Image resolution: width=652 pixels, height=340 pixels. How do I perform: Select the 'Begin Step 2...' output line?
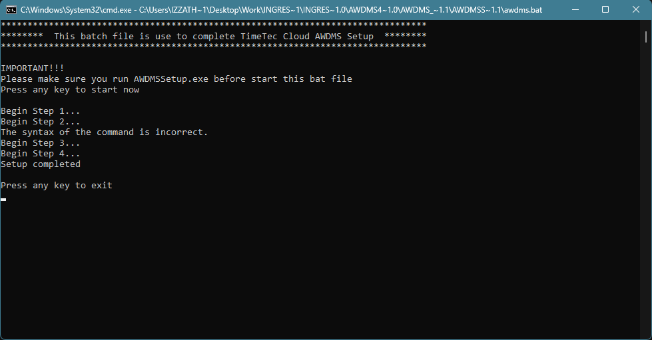[41, 122]
